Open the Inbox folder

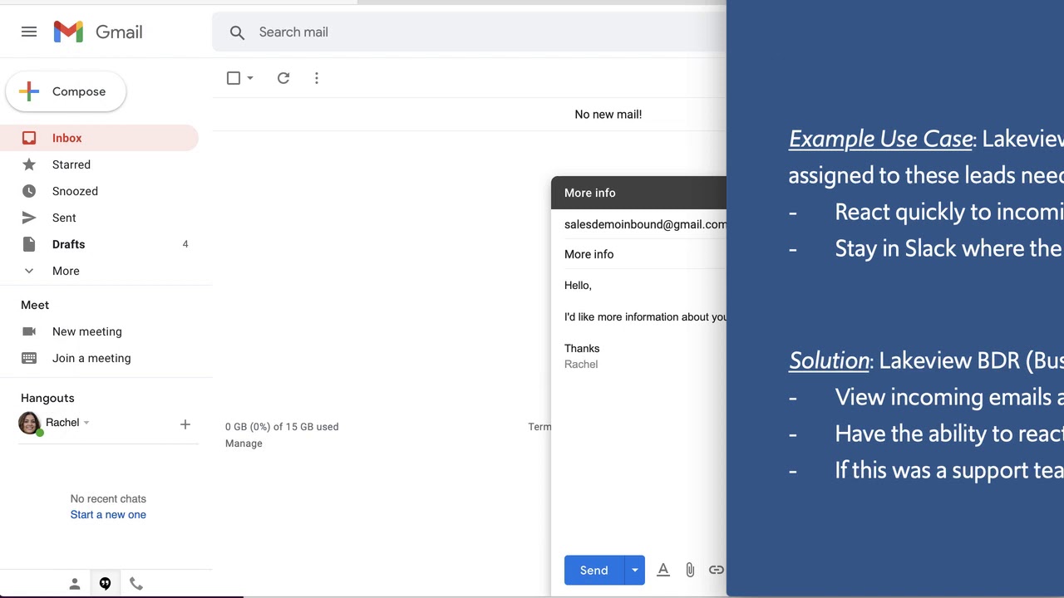tap(99, 138)
